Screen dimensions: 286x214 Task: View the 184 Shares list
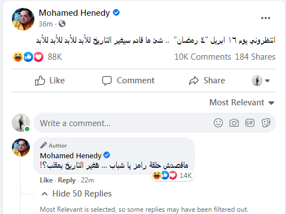[255, 57]
